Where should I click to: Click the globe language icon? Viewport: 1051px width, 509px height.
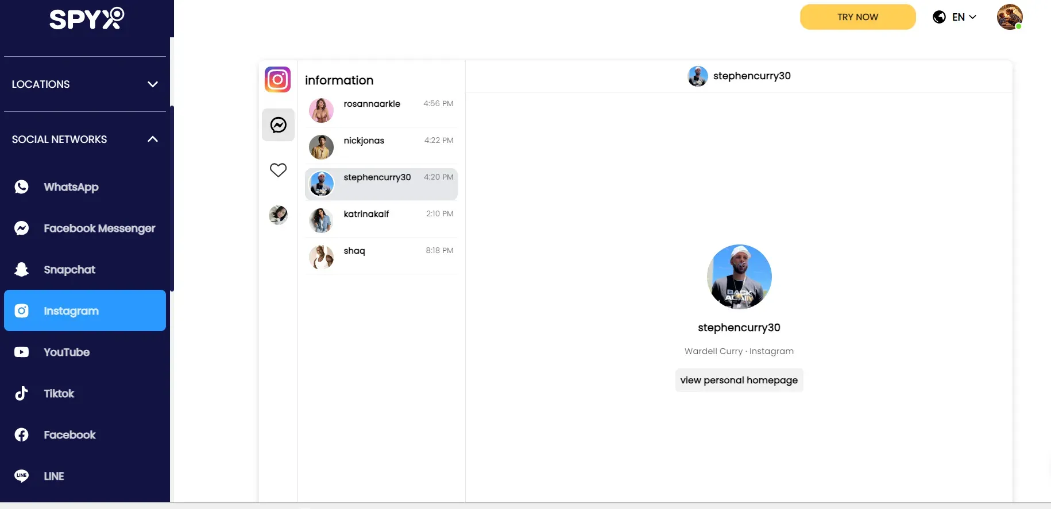[939, 17]
